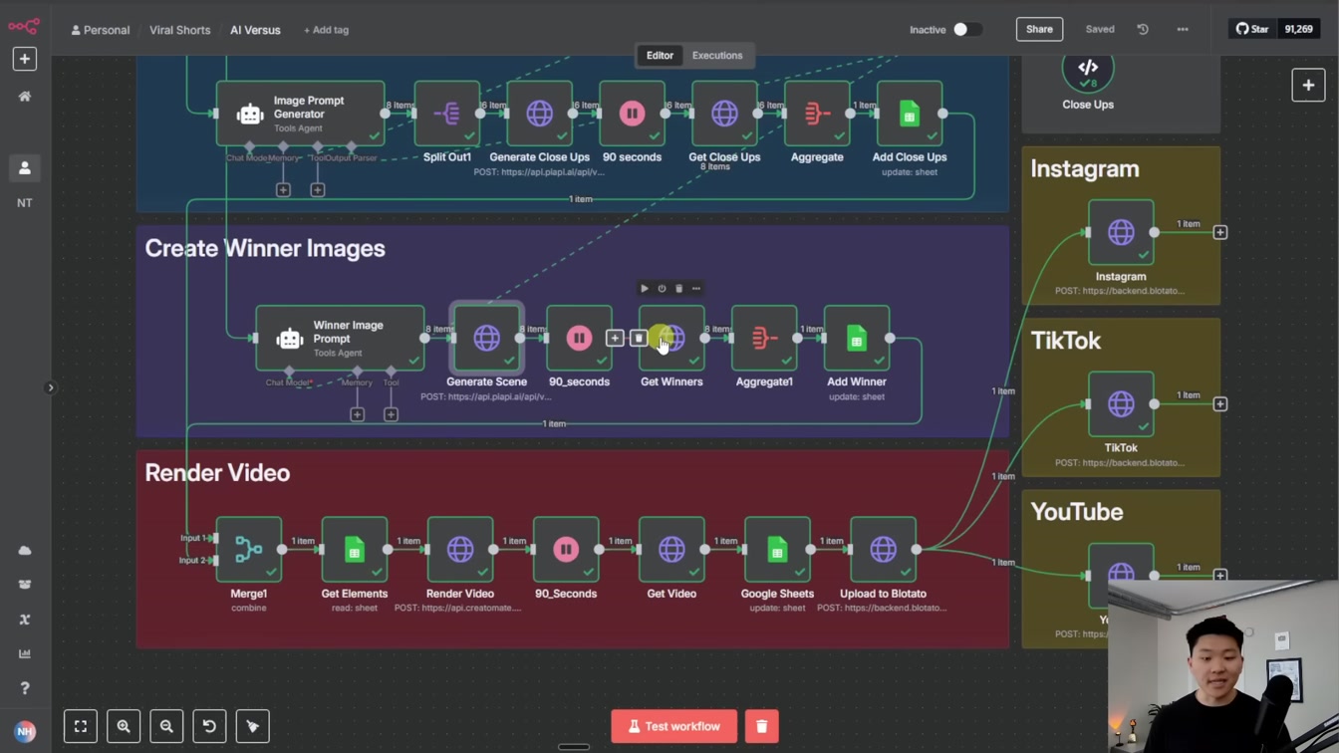This screenshot has width=1339, height=753.
Task: Open the Winner Image Prompt agent node
Action: [340, 339]
